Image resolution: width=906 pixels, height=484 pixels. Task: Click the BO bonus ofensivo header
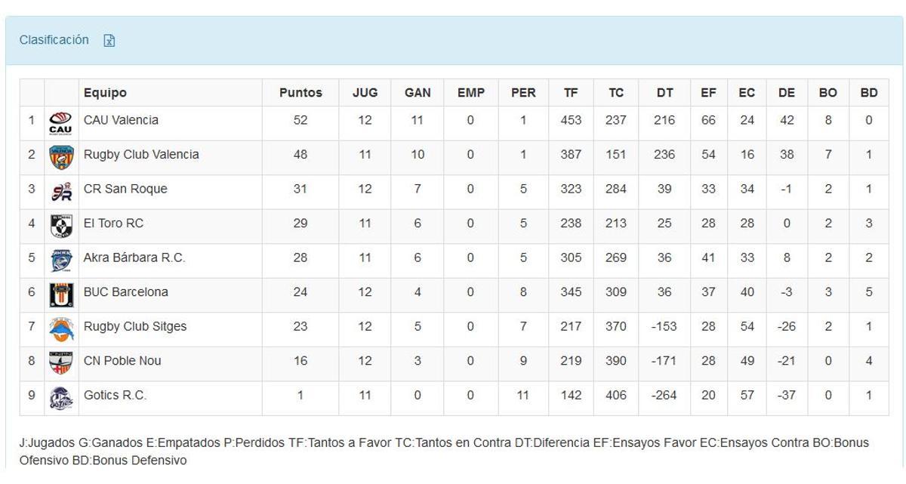tap(827, 92)
